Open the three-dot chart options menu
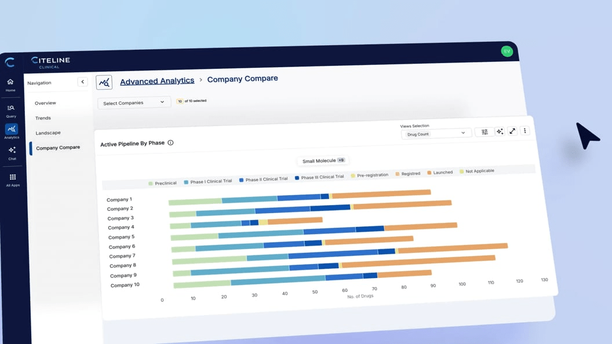Viewport: 612px width, 344px height. [524, 131]
